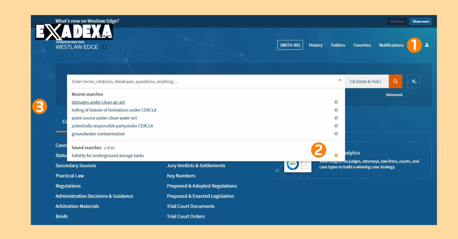Click the Exadexa logo image

click(74, 32)
